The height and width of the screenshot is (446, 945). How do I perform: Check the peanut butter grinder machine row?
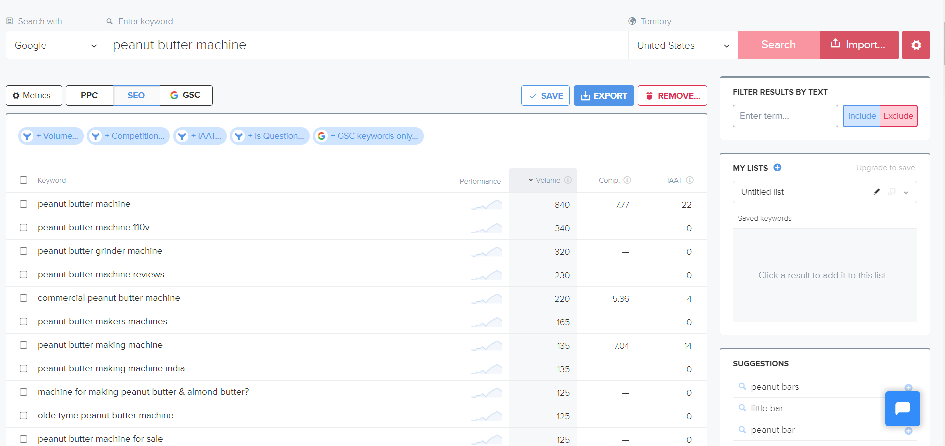pyautogui.click(x=23, y=251)
